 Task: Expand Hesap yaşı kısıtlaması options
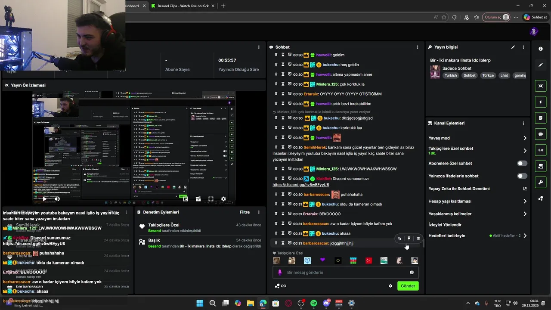pos(525,201)
